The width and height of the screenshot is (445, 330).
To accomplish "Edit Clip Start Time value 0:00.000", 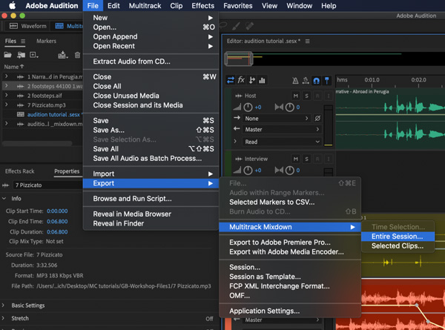I will point(57,211).
